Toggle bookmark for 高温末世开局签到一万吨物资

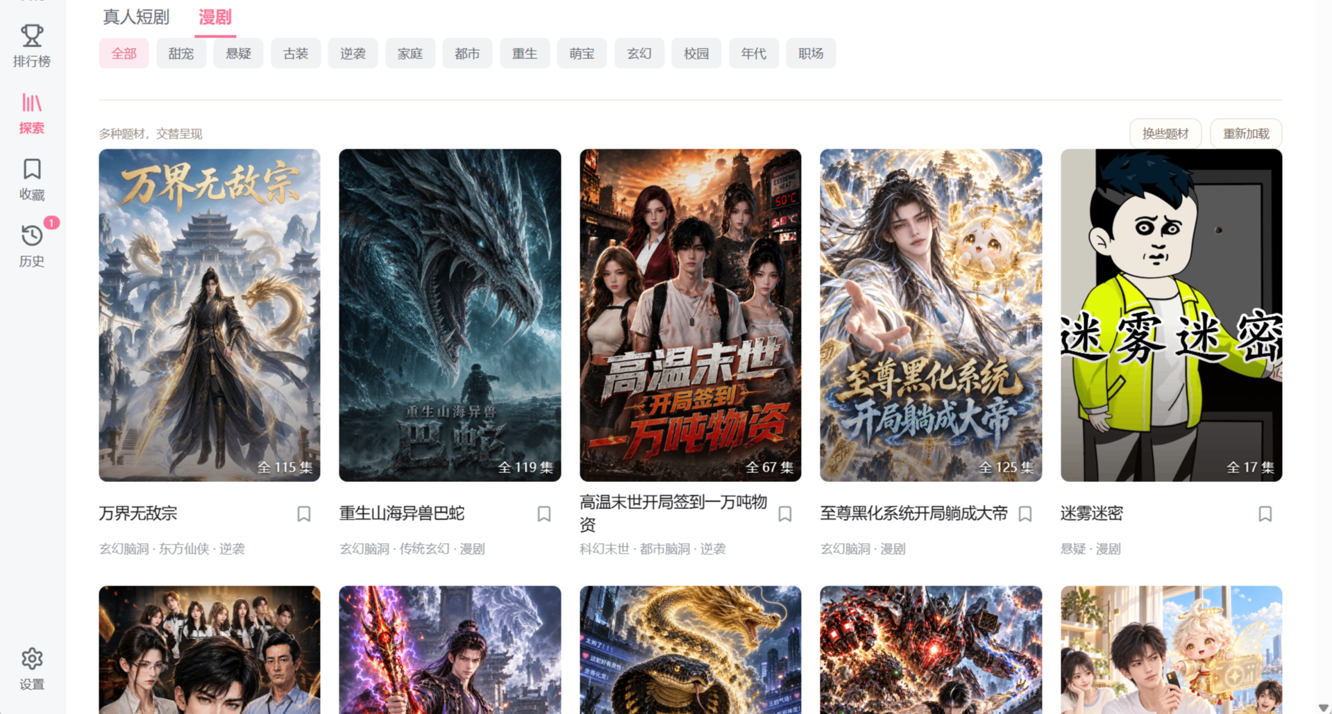tap(785, 514)
